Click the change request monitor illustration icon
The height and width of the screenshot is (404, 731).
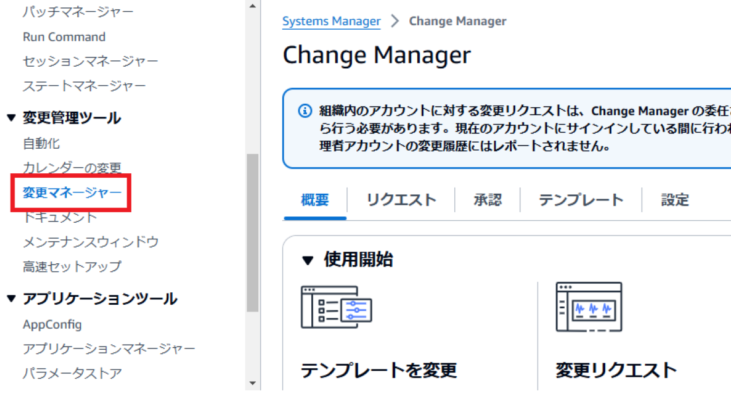(589, 307)
